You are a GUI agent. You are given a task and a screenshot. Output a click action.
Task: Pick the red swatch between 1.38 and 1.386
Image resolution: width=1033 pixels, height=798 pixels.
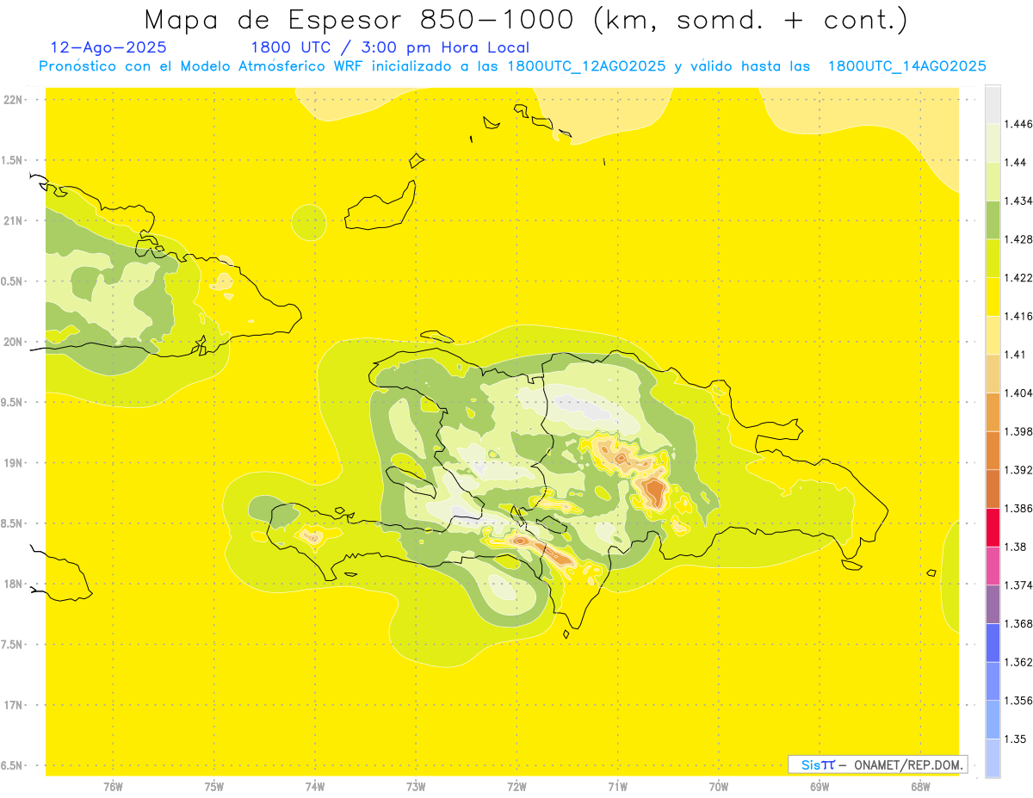[x=993, y=528]
